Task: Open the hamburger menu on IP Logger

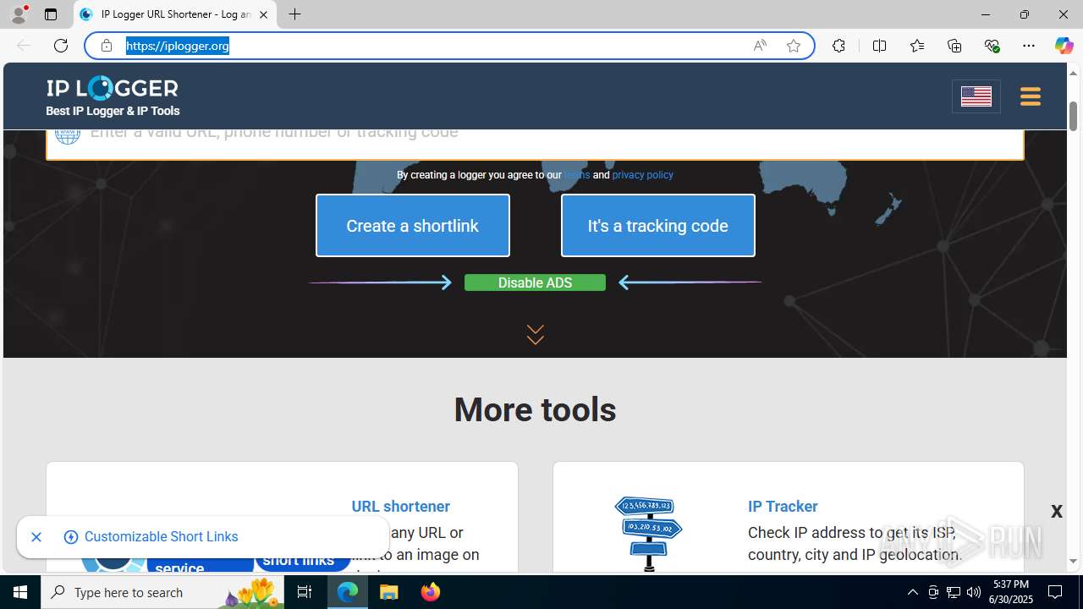Action: pos(1030,96)
